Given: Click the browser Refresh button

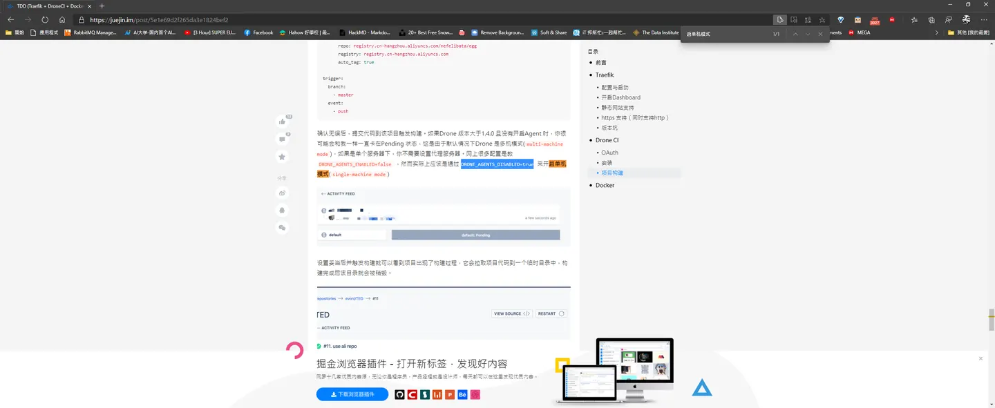Looking at the screenshot, I should point(45,20).
